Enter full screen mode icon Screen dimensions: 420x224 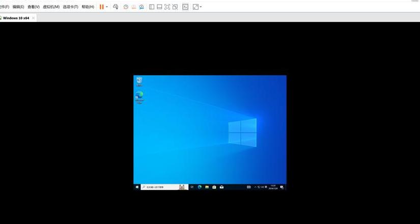[167, 7]
